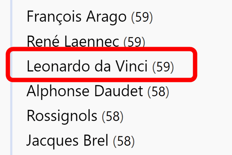
Task: Click the word "Leonardo" in the highlighted row
Action: (58, 66)
